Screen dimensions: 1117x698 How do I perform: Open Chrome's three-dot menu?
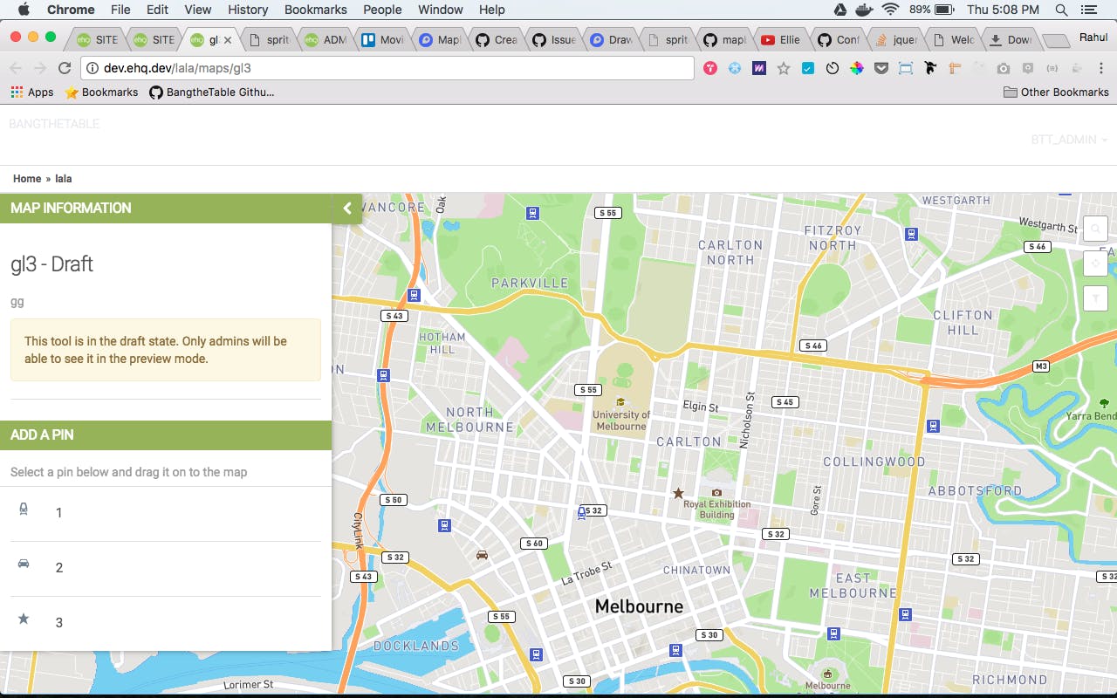point(1100,68)
